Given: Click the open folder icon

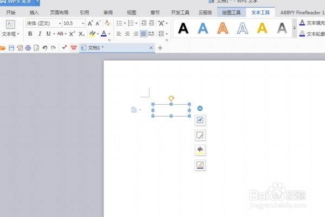Looking at the screenshot, I should pos(3,48).
